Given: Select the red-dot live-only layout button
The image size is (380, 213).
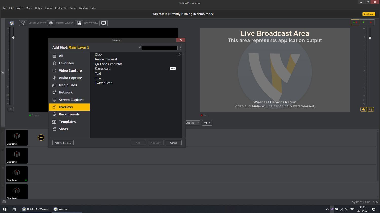Looking at the screenshot, I should click(x=371, y=22).
